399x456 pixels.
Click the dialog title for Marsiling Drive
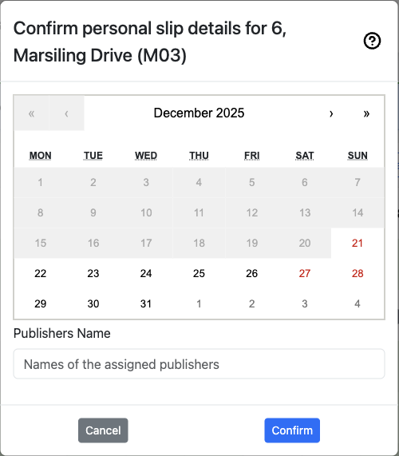coord(150,42)
